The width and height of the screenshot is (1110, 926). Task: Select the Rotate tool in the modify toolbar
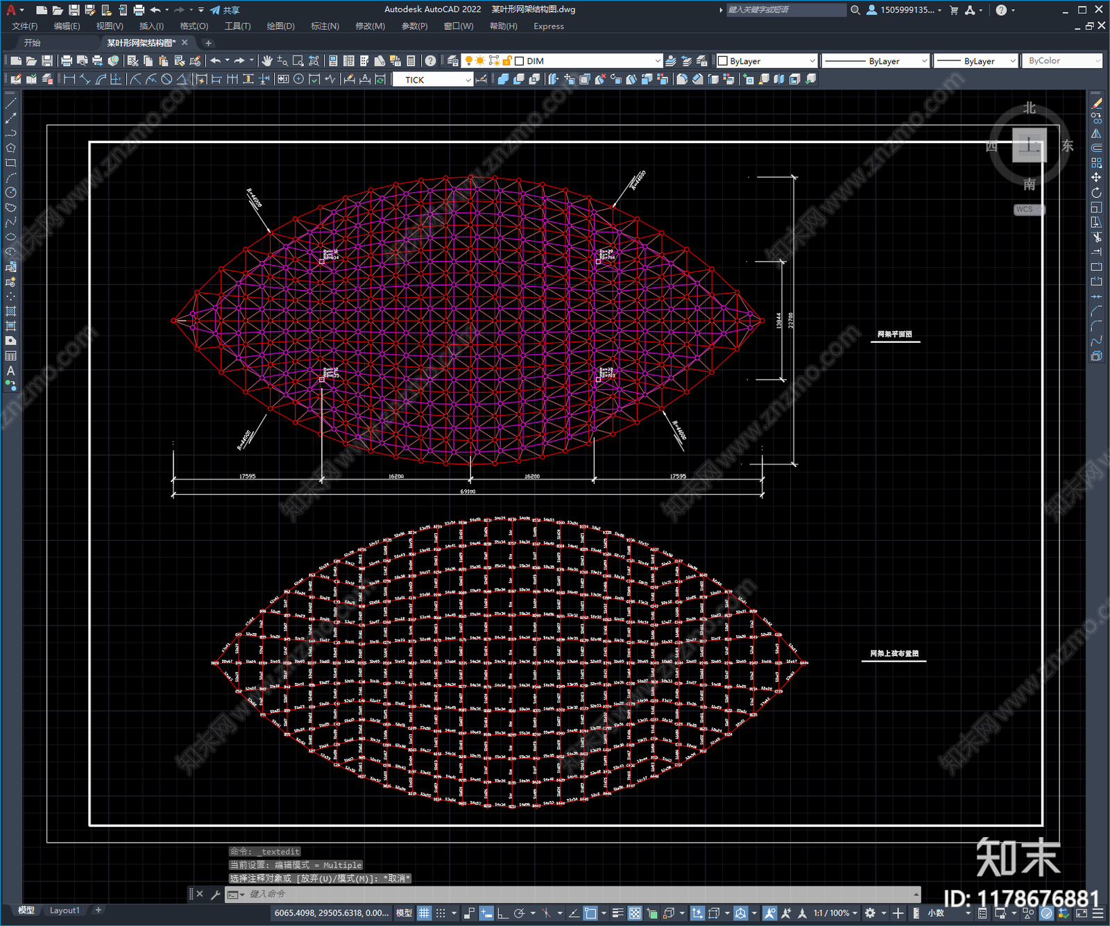pos(1096,192)
